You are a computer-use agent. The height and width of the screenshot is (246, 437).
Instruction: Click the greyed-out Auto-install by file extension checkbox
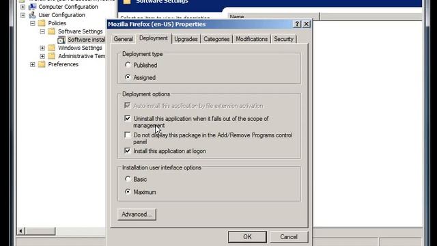click(x=128, y=106)
